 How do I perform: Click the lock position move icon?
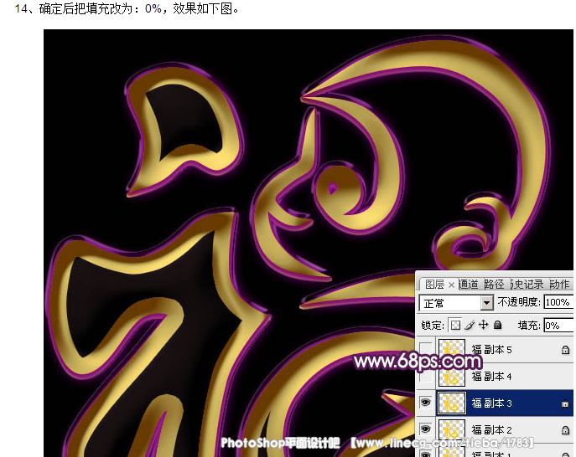(483, 325)
